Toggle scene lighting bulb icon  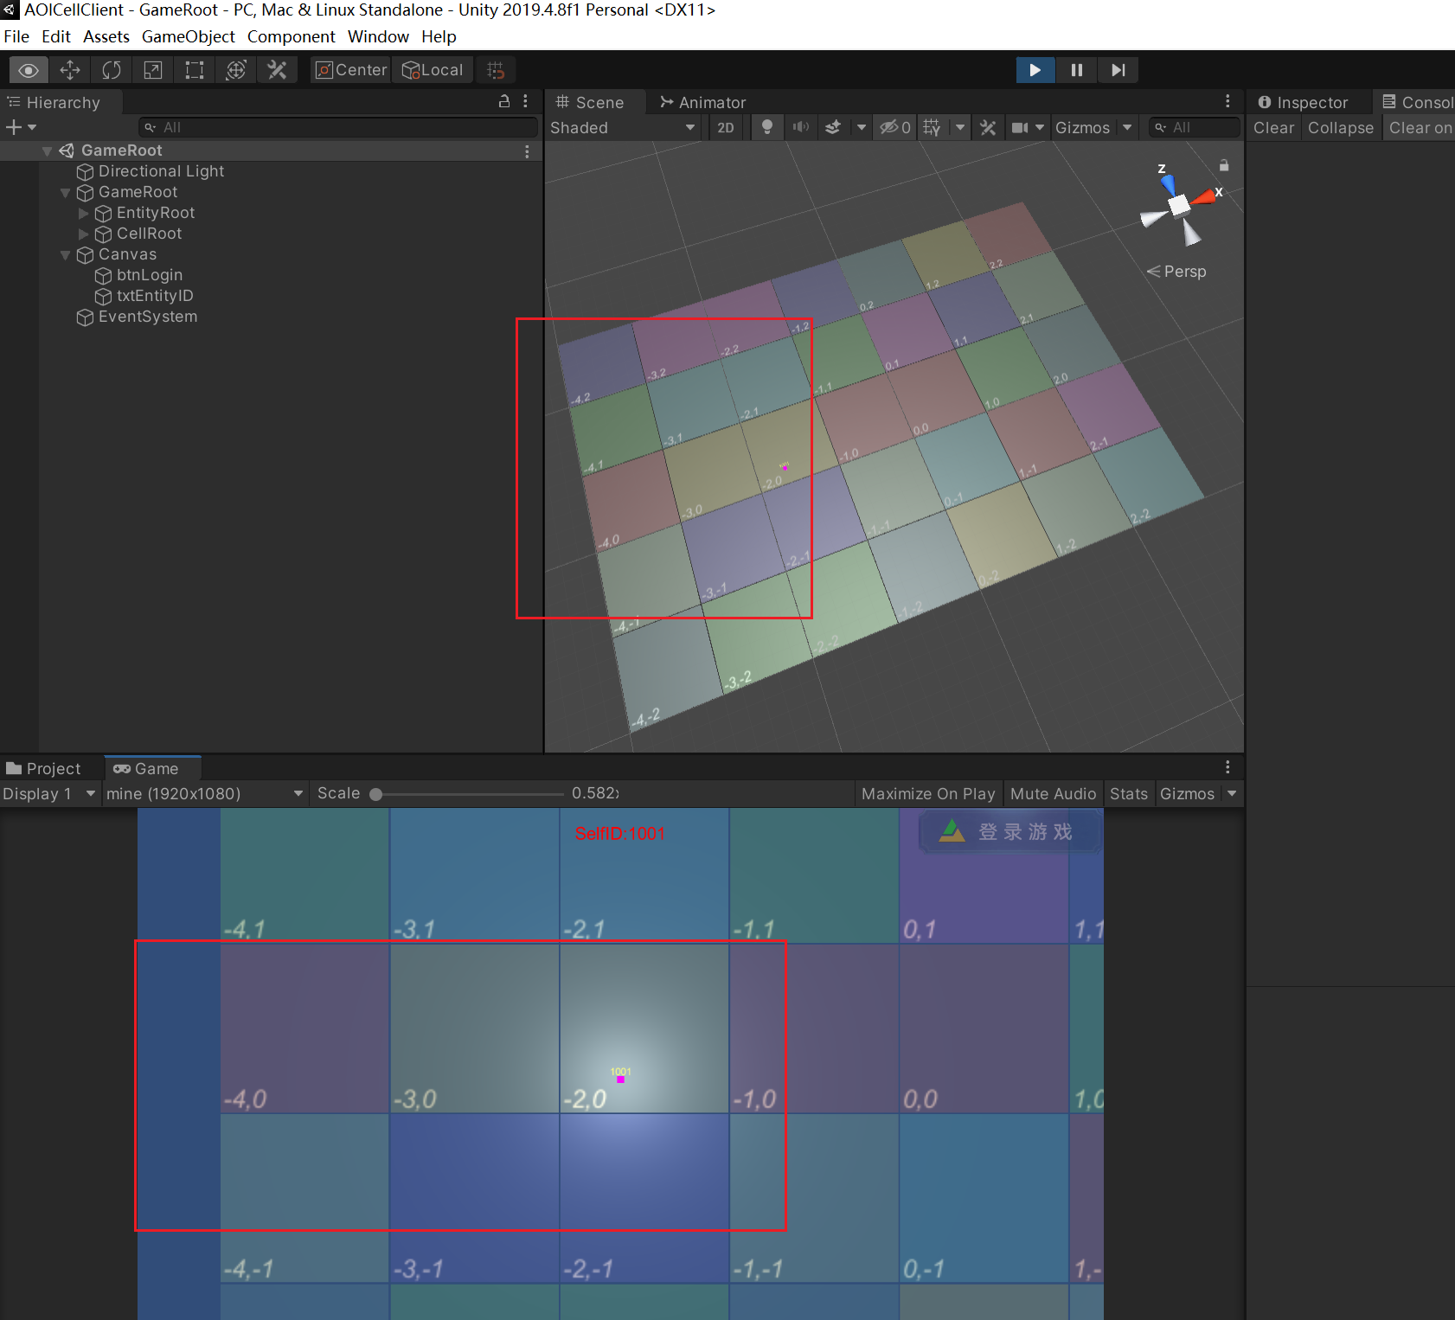(766, 128)
